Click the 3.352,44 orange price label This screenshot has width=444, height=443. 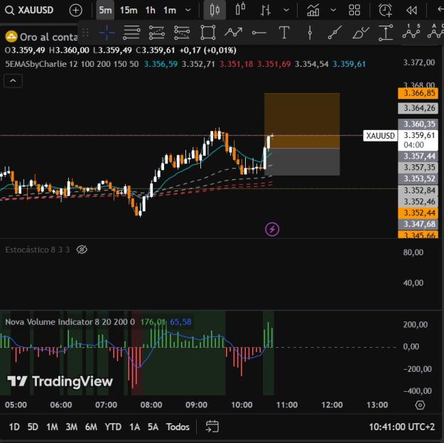(x=418, y=213)
